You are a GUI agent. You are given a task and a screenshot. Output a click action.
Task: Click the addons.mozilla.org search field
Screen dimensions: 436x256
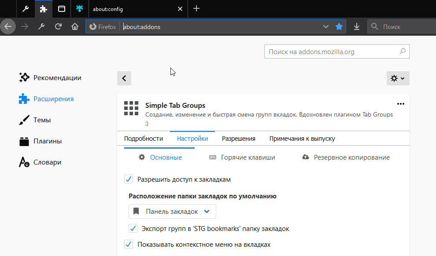tap(337, 51)
